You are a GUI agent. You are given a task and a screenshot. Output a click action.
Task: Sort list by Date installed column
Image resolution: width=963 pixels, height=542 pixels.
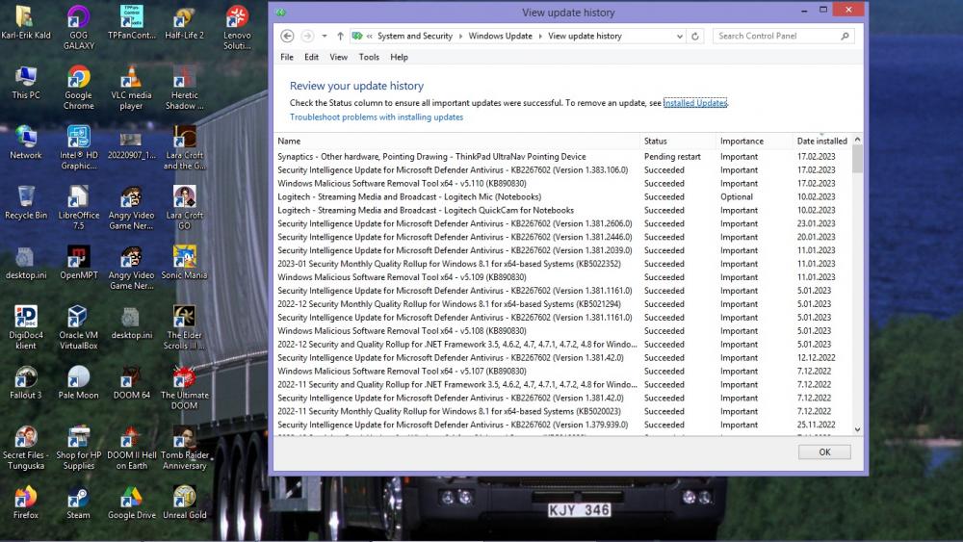[821, 142]
